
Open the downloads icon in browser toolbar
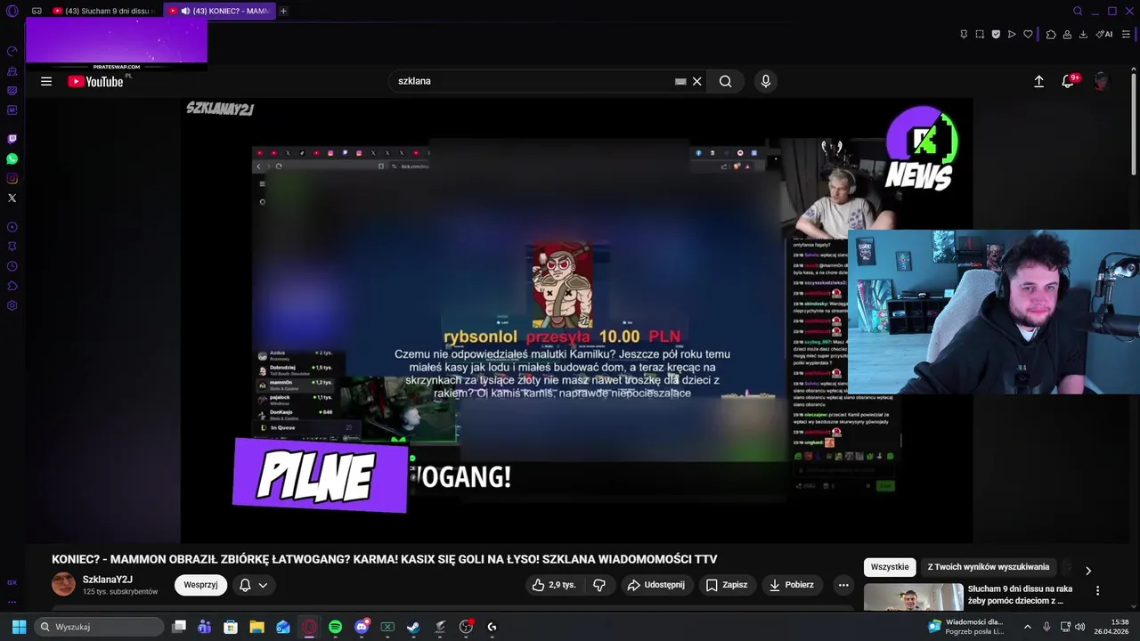point(1083,34)
